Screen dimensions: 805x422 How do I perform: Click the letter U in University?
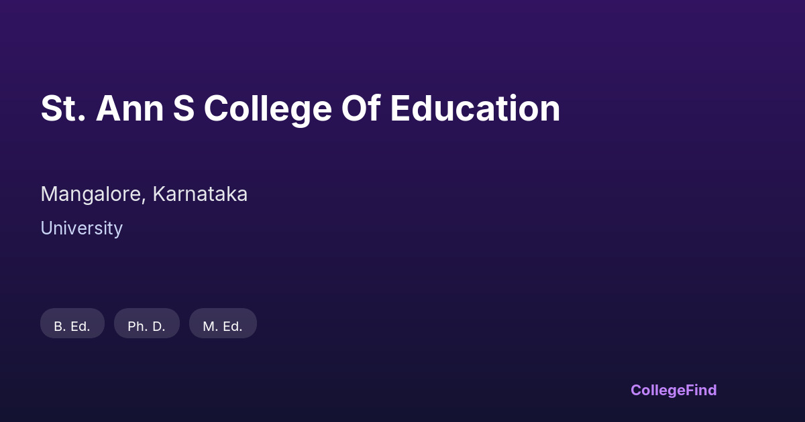[x=46, y=228]
